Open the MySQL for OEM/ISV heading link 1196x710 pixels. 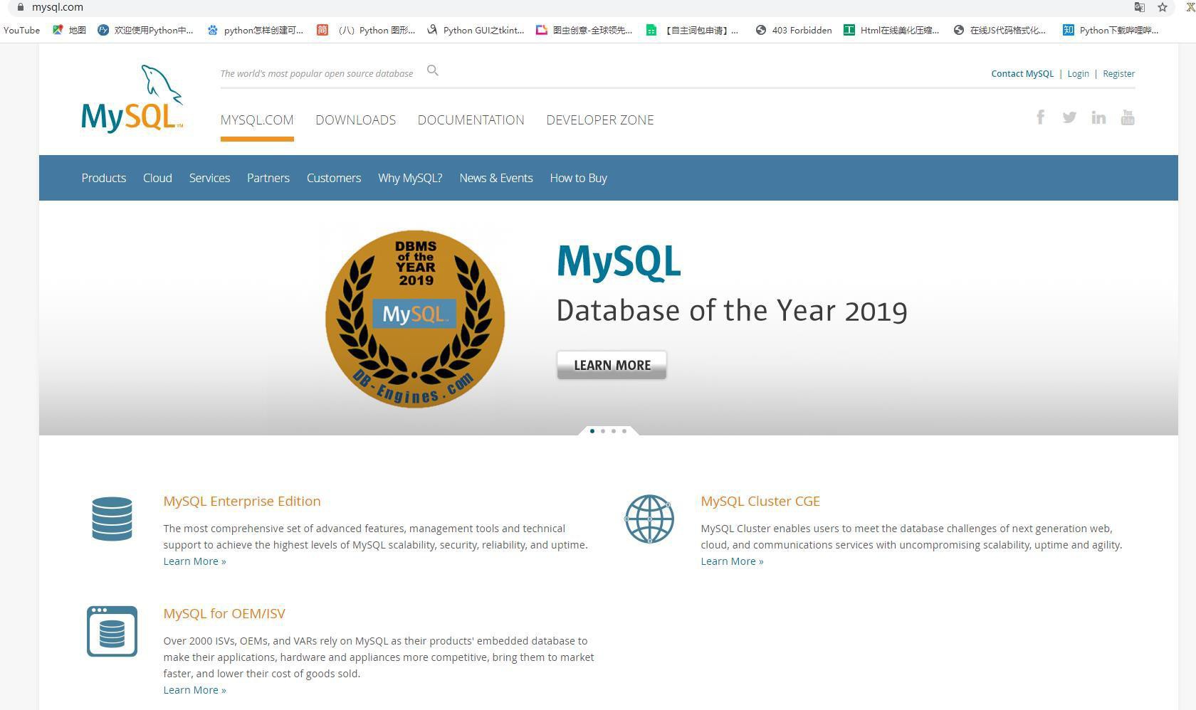coord(224,613)
